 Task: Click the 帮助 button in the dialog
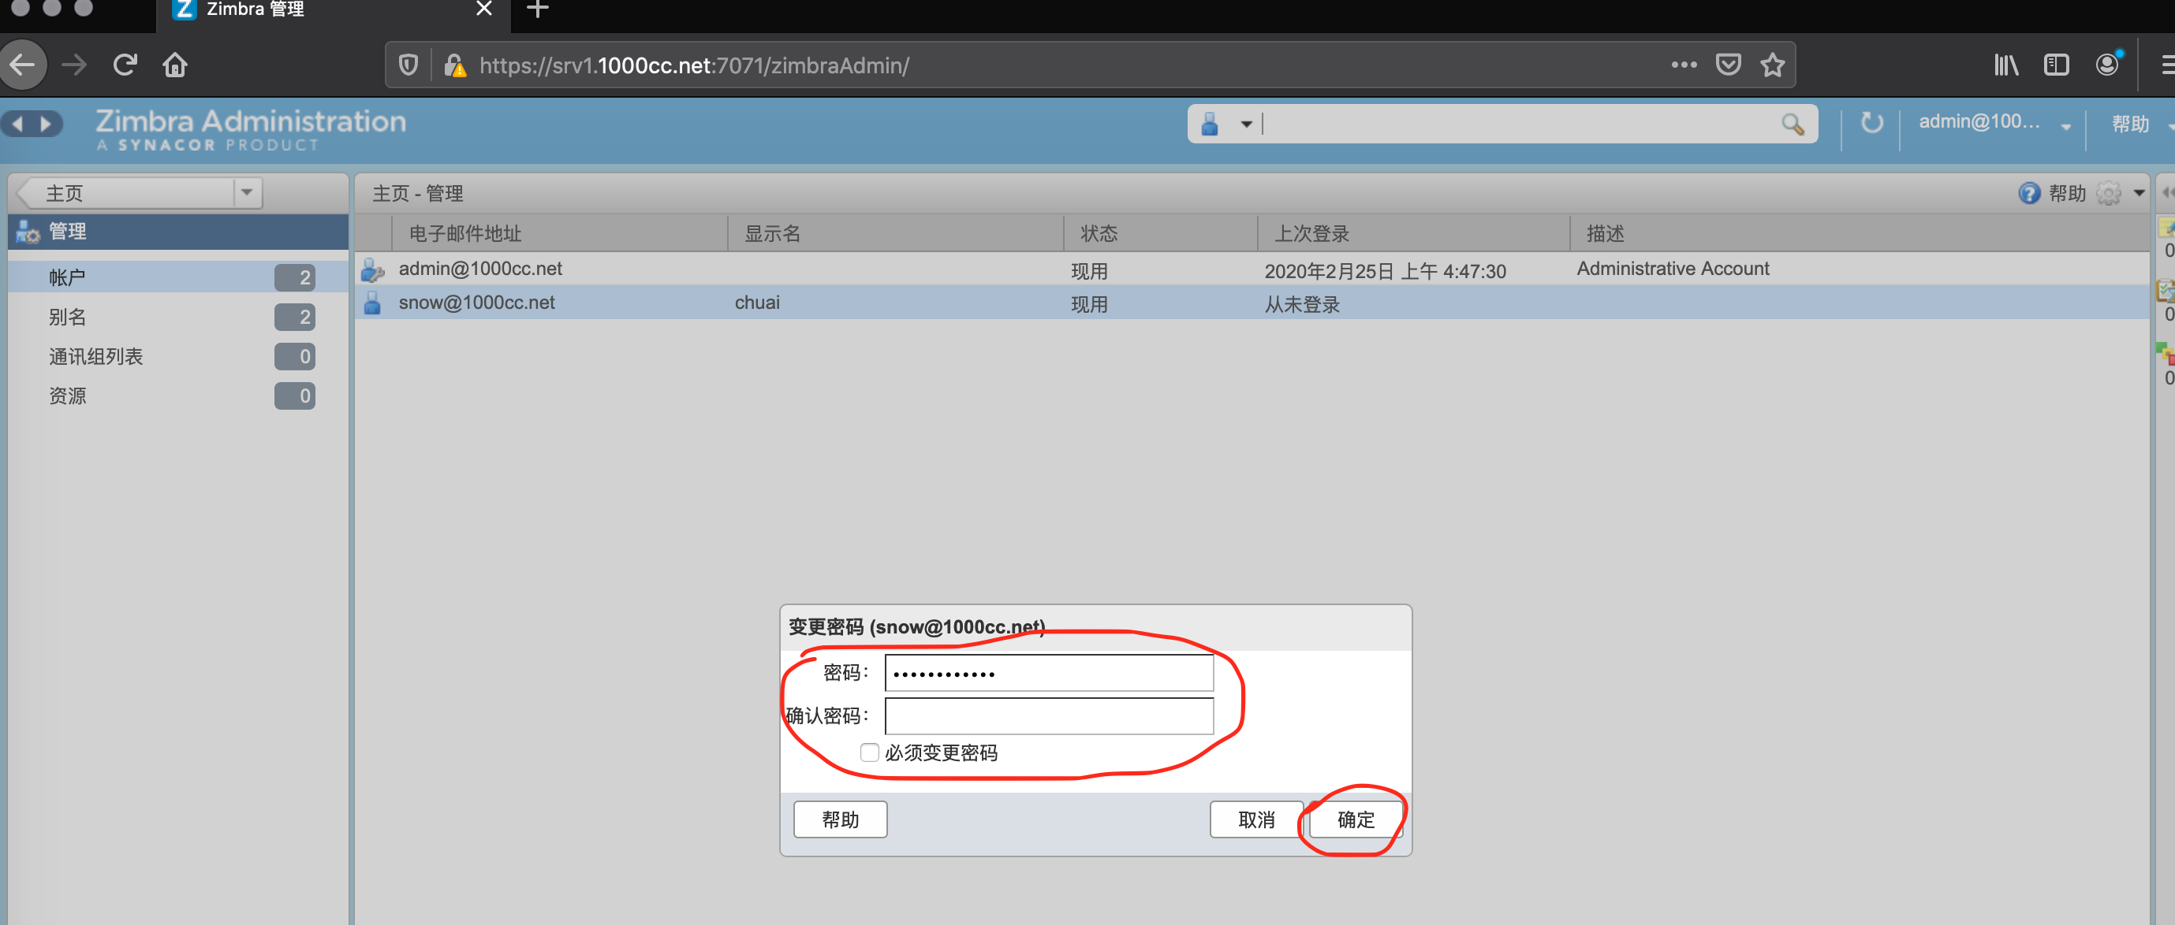coord(840,819)
